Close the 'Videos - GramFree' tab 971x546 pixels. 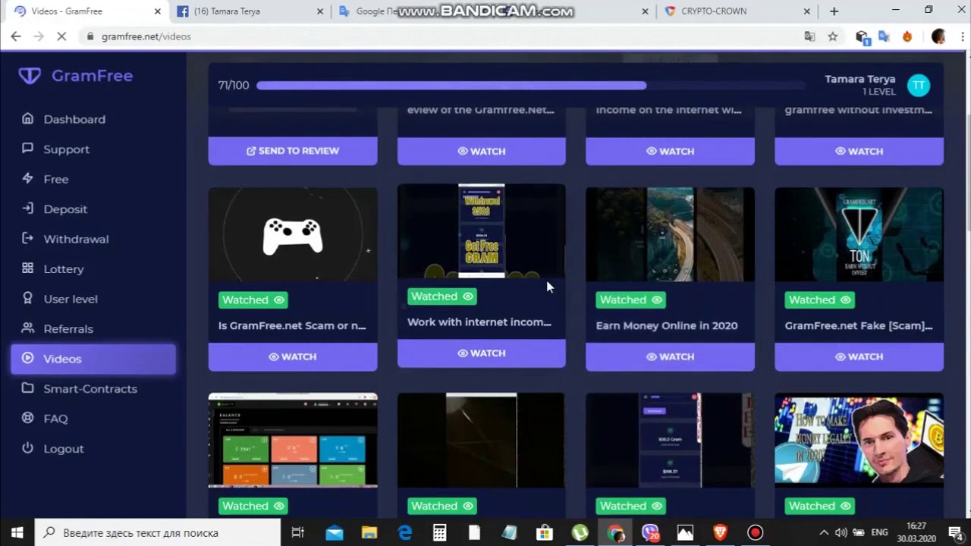pos(158,11)
